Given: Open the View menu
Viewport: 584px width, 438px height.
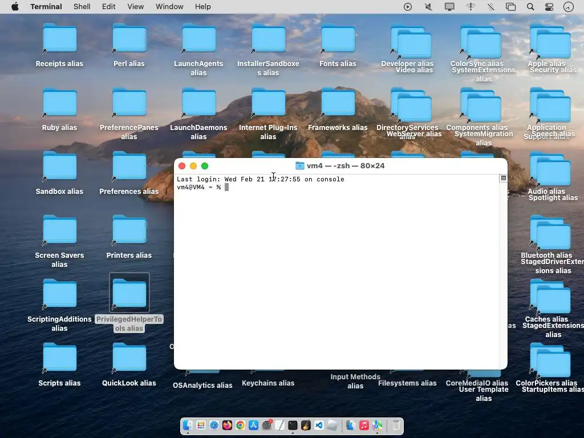Looking at the screenshot, I should (x=136, y=7).
